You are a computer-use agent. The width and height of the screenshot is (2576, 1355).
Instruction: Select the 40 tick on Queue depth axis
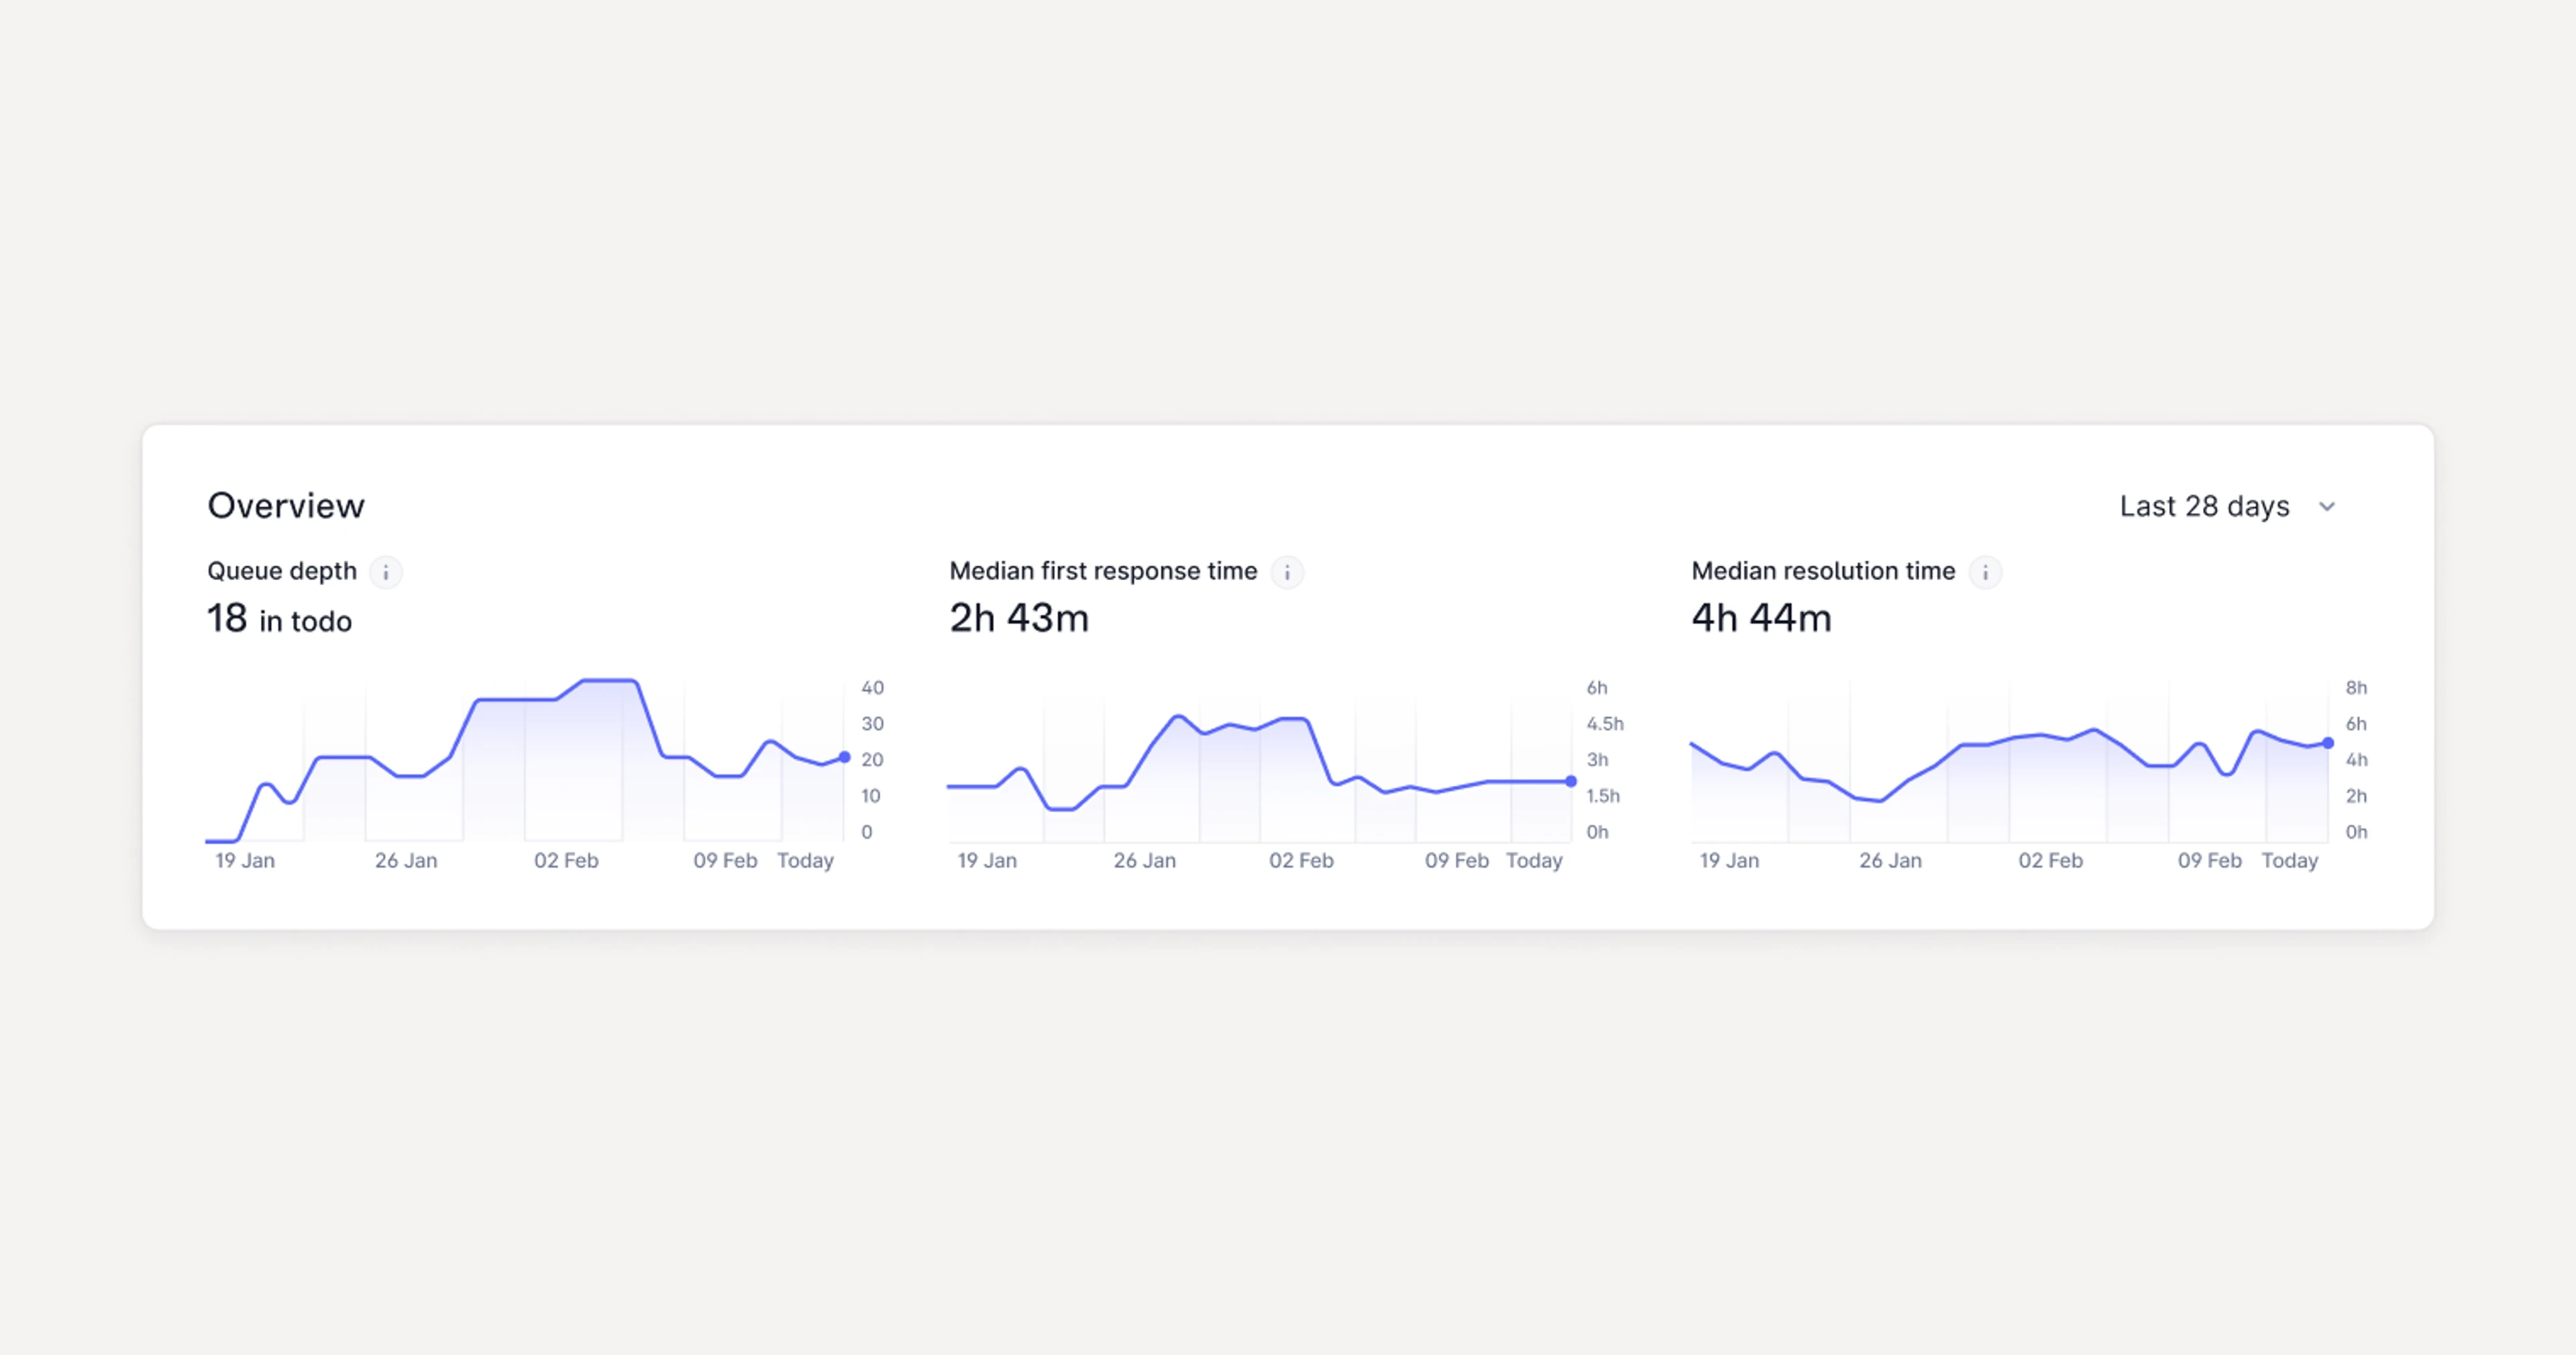pos(872,687)
